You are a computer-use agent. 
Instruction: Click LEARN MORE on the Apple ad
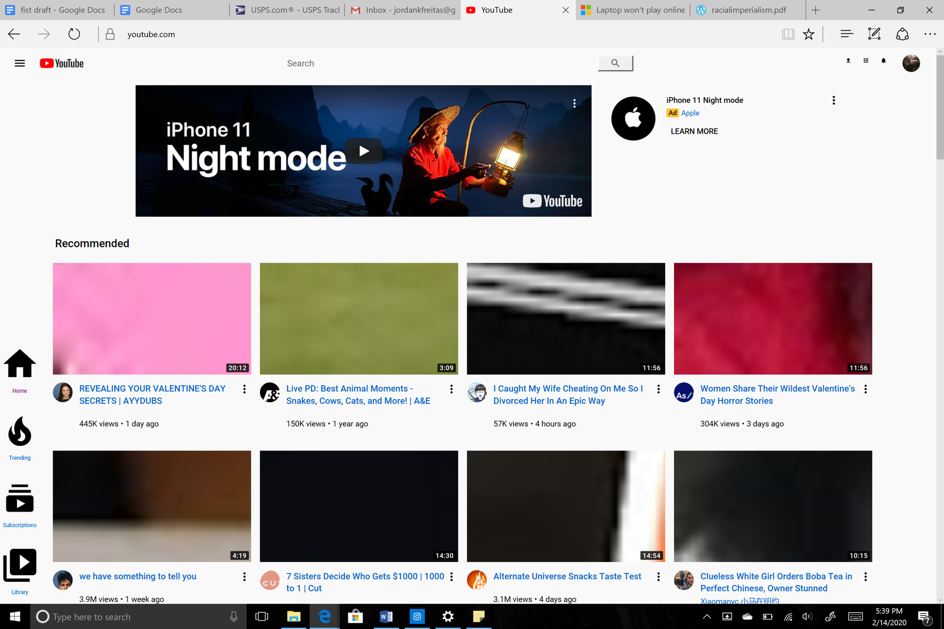point(694,131)
